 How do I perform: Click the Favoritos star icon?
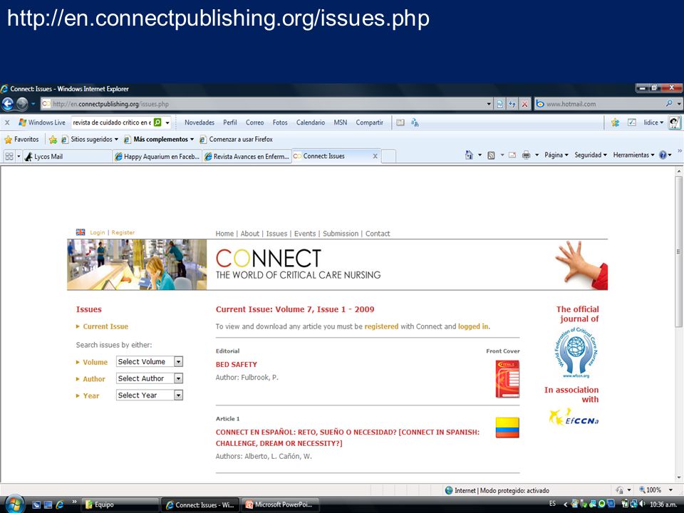(x=9, y=140)
